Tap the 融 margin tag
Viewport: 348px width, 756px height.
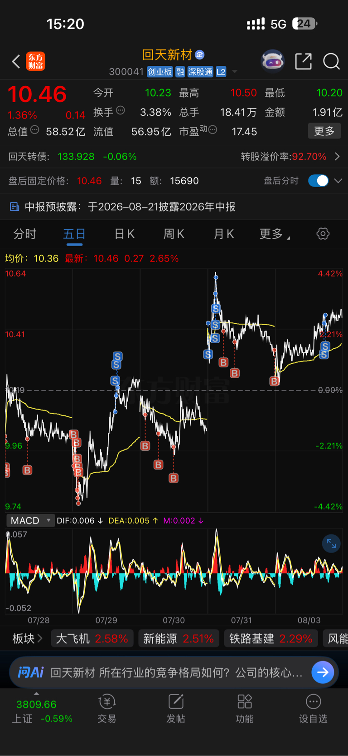(x=180, y=72)
